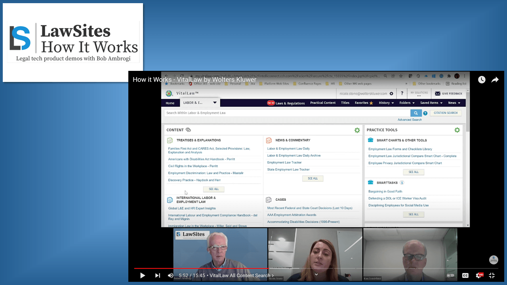Open Global L&E and HR Expert Insights

(192, 209)
